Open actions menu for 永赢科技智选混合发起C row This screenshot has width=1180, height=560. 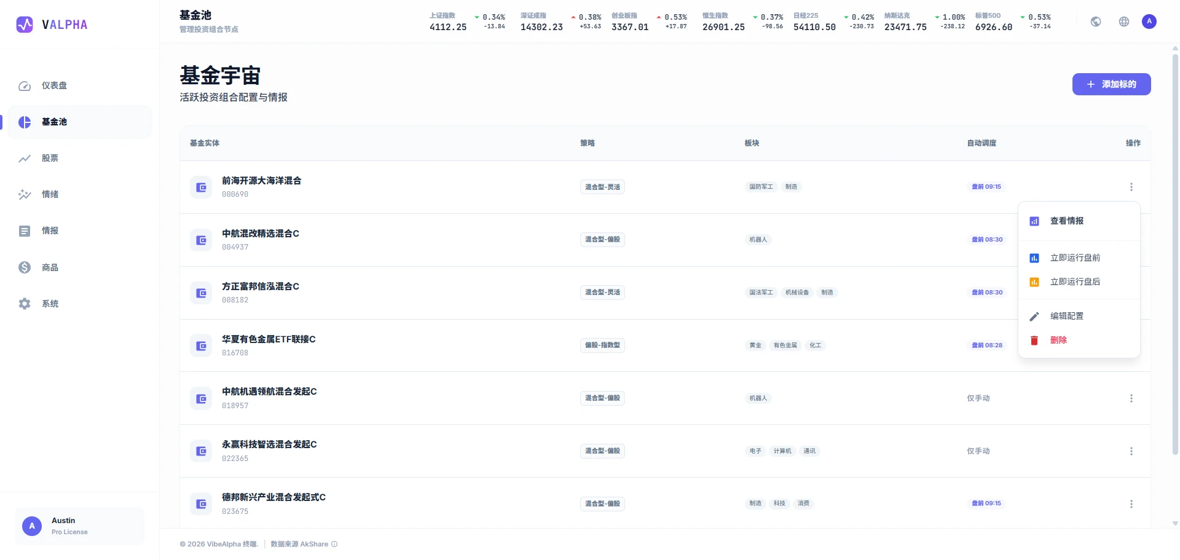(1131, 451)
